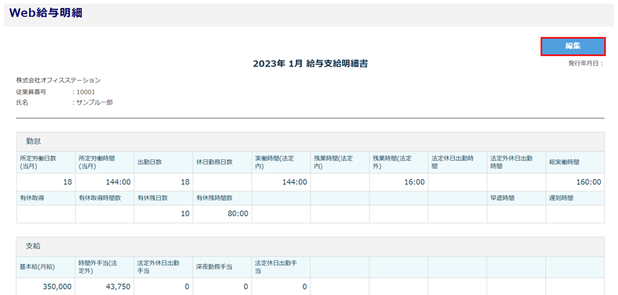Viewport: 618px width, 295px height.
Task: Click the 総実働時間 column header
Action: 575,163
